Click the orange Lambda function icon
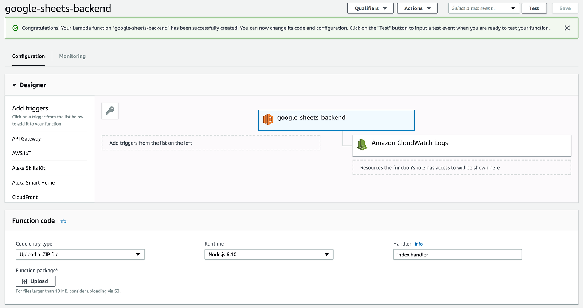This screenshot has width=583, height=308. (x=268, y=119)
